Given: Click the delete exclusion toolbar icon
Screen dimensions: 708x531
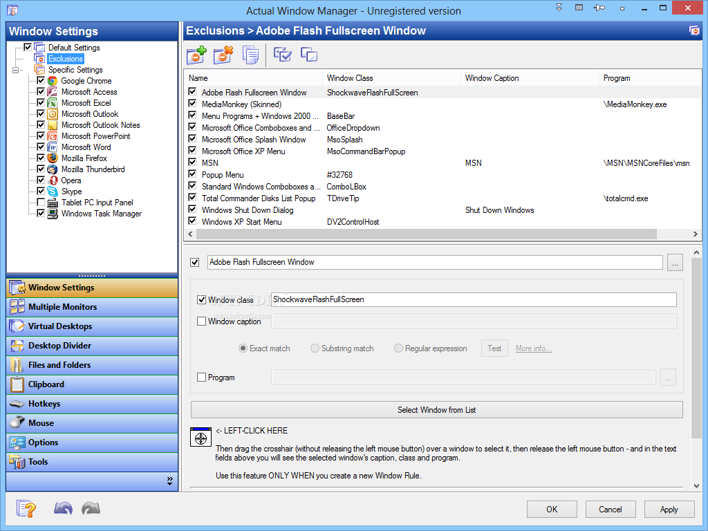Looking at the screenshot, I should pyautogui.click(x=223, y=55).
